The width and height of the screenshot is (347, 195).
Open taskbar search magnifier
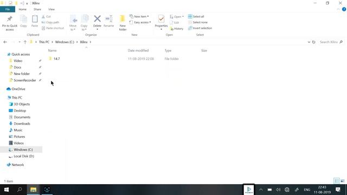[x=20, y=190]
